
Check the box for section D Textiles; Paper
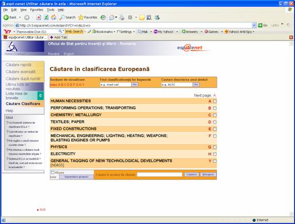[215, 122]
